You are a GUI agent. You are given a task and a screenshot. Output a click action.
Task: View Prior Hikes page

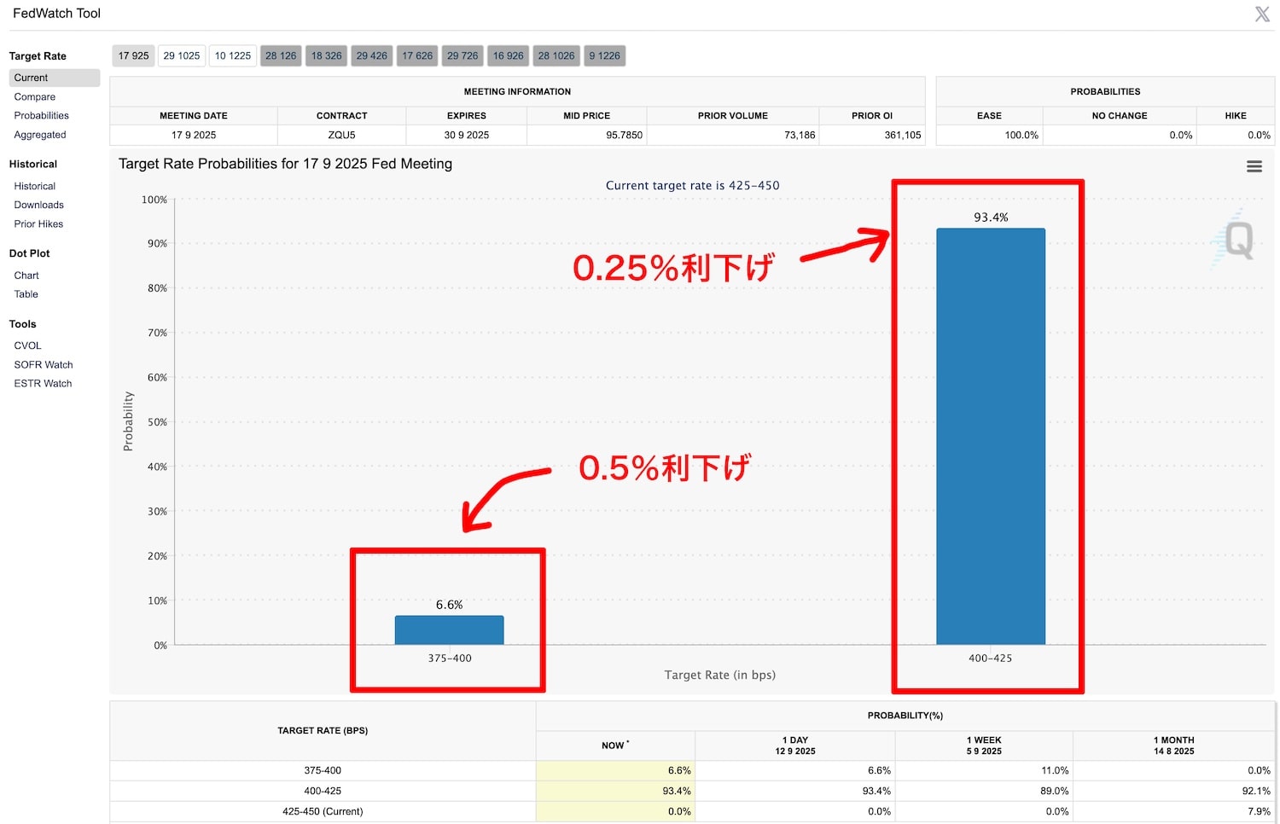tap(39, 224)
